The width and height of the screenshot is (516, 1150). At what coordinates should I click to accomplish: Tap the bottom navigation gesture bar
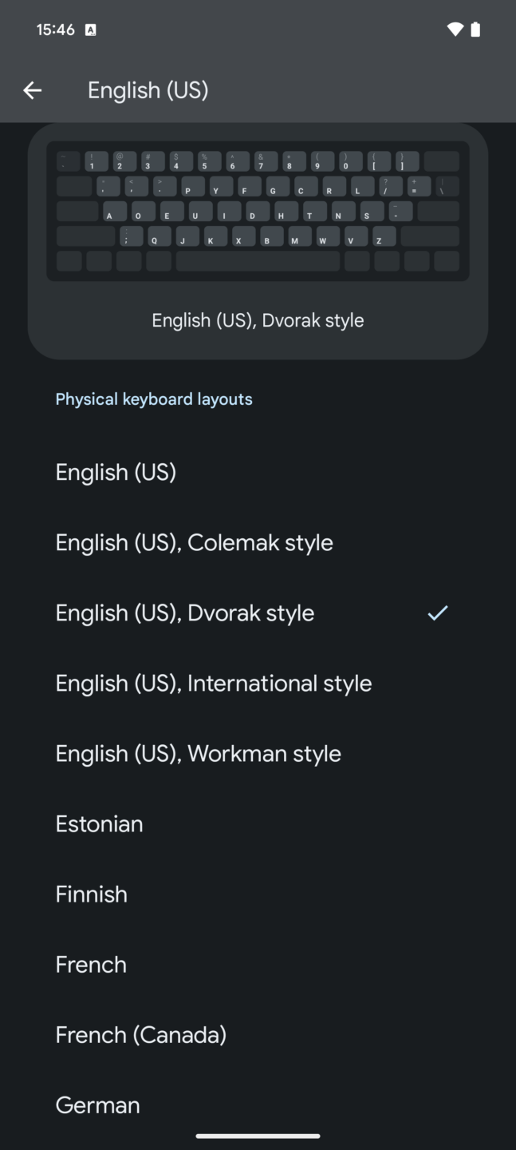tap(258, 1136)
